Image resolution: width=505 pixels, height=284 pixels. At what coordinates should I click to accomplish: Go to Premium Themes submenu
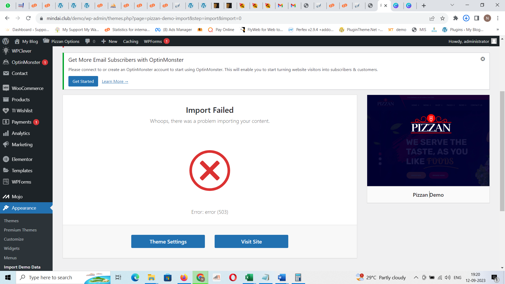tap(20, 230)
